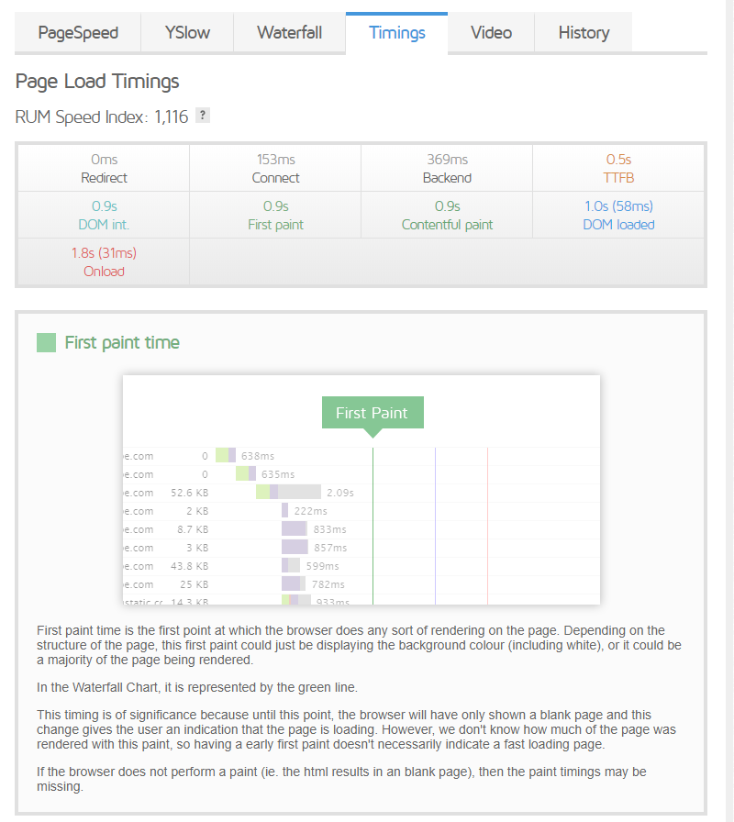Click the Onload timing value
The height and width of the screenshot is (822, 734).
(x=104, y=261)
